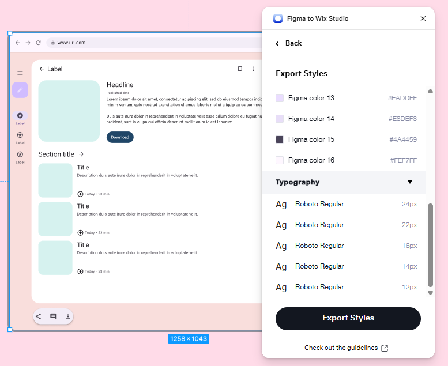
Task: Click the Published date text
Action: pyautogui.click(x=118, y=93)
